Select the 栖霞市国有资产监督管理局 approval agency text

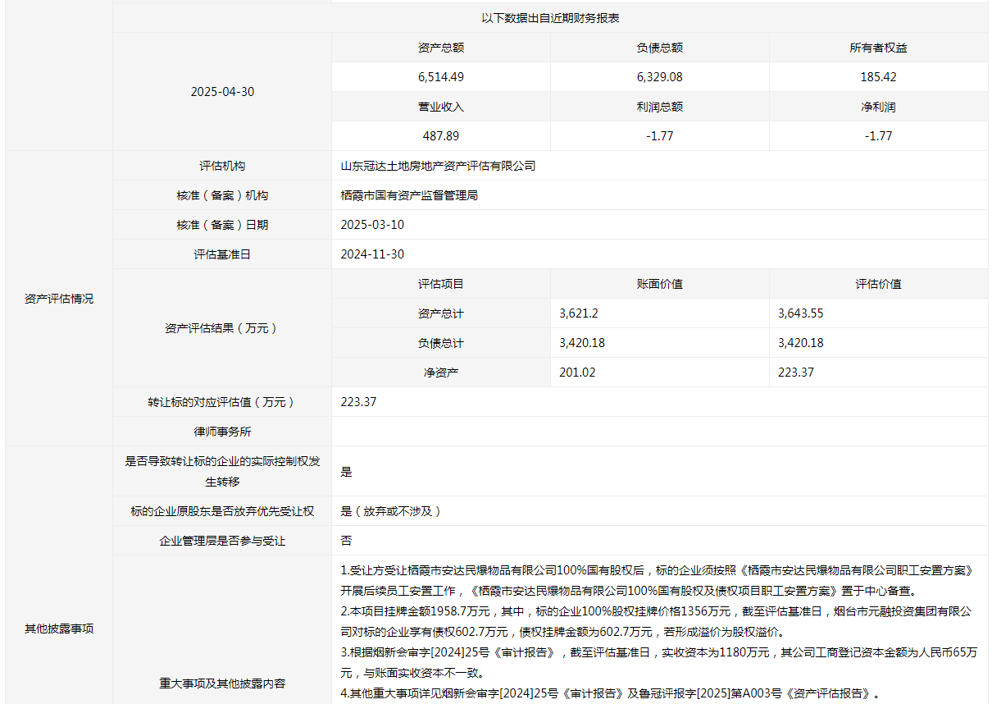pos(409,195)
